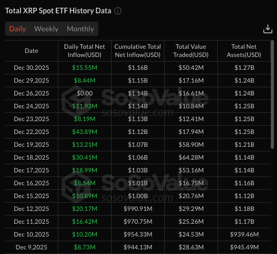This screenshot has height=254, width=277.
Task: Click the $945.49M net assets cell
Action: tap(244, 247)
